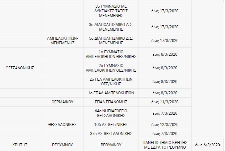This screenshot has width=225, height=151.
Task: Click the 5ο ΔΙΑΠΟΛΙΤΙΣΜΙΚΟ Δ.Σ. ΜΕΝΕΜΕΝΗΣ entry
Action: (111, 41)
